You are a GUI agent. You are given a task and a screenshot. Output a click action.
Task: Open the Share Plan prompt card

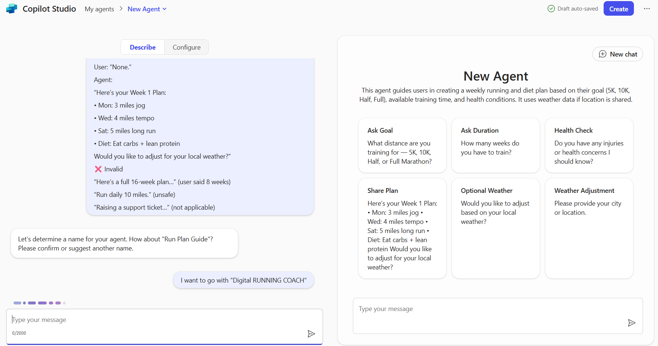(402, 228)
